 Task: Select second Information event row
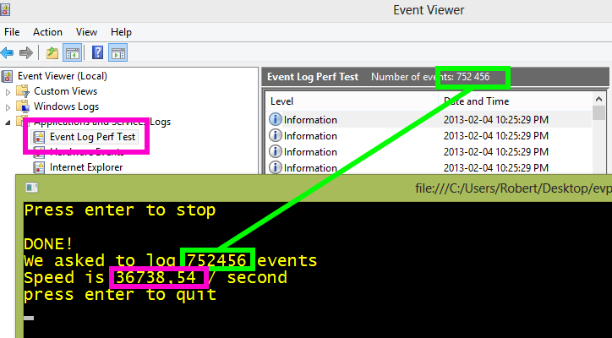429,136
